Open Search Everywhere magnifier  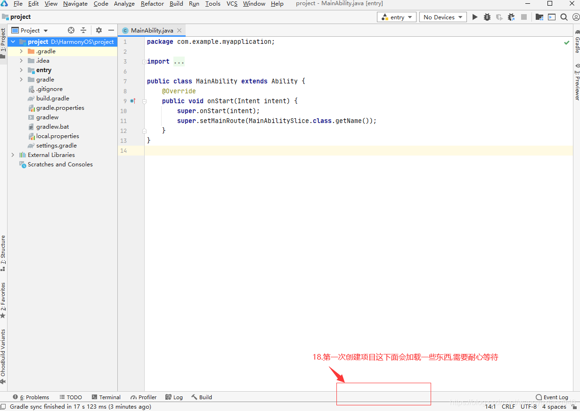coord(564,17)
